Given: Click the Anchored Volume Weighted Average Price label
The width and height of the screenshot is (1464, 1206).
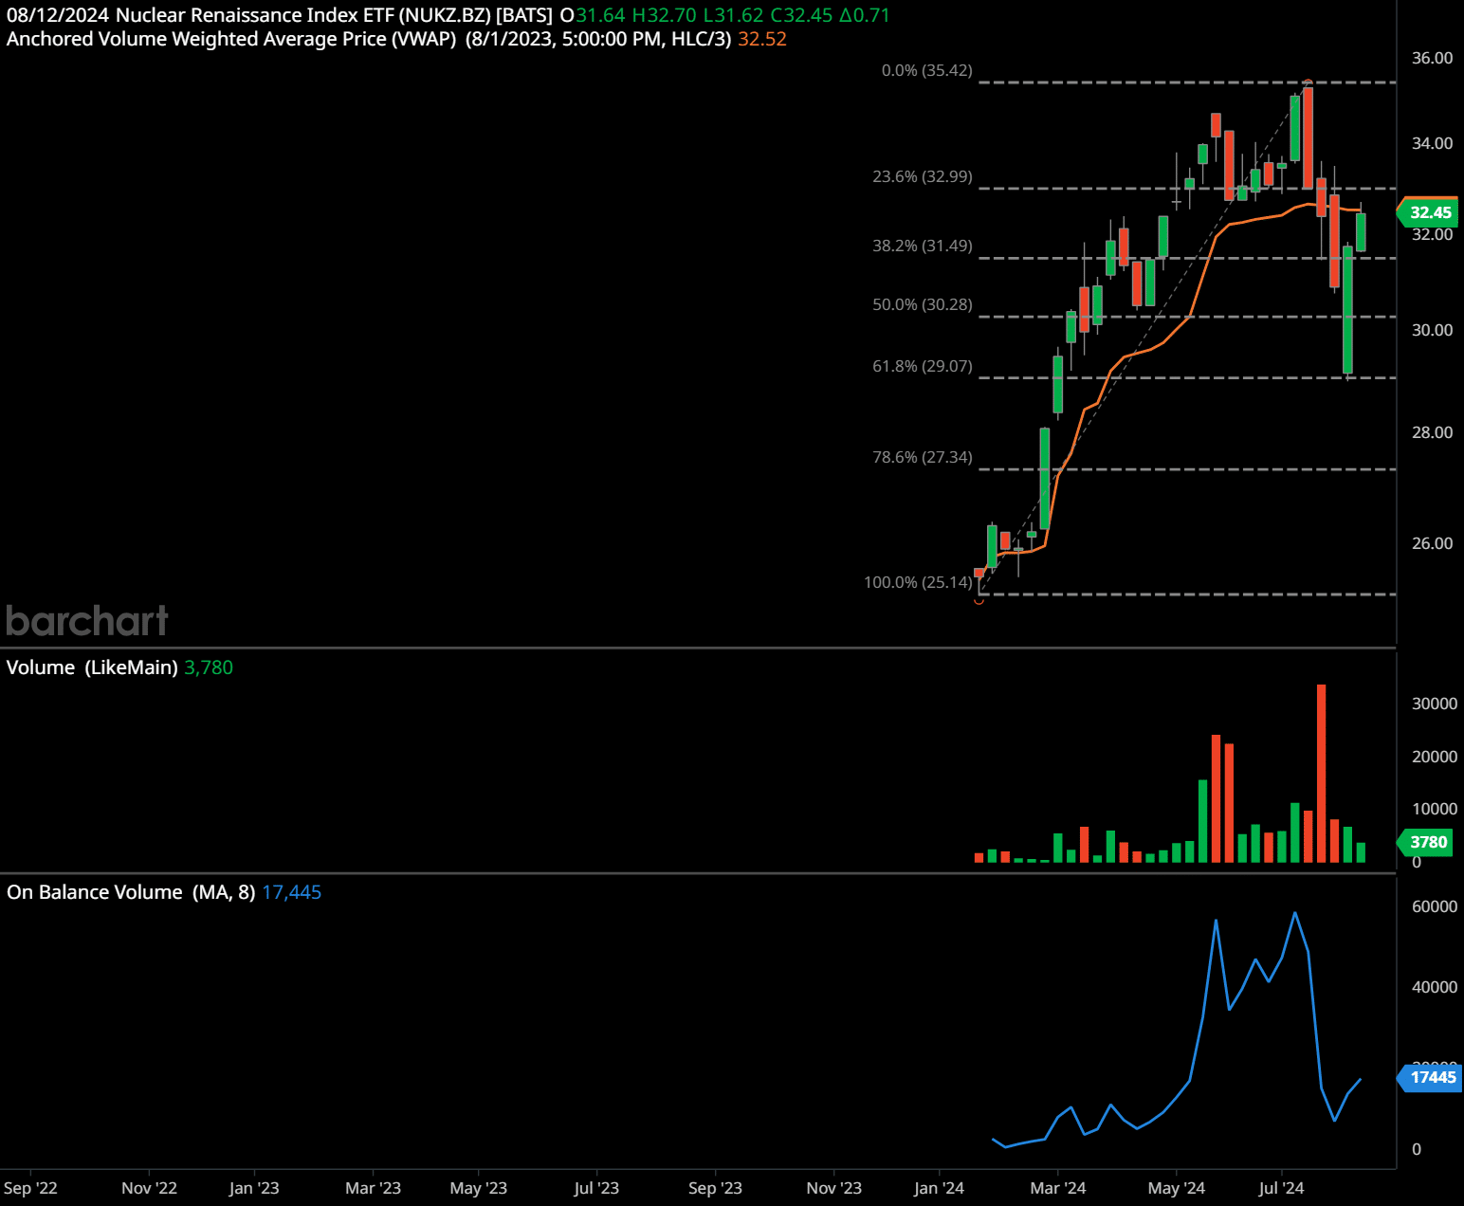Looking at the screenshot, I should pyautogui.click(x=231, y=39).
